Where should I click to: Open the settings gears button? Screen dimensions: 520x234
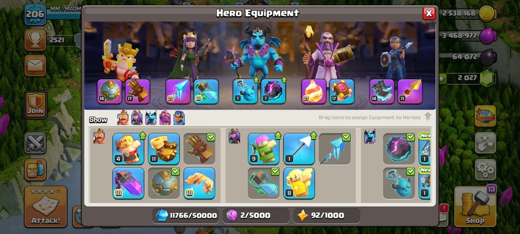[x=486, y=170]
